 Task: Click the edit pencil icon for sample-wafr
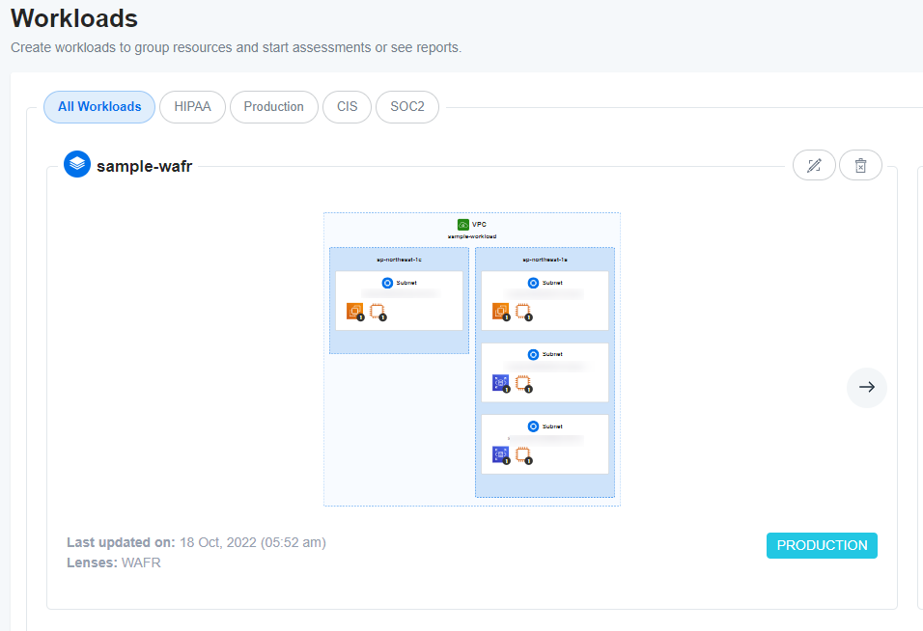pos(814,164)
